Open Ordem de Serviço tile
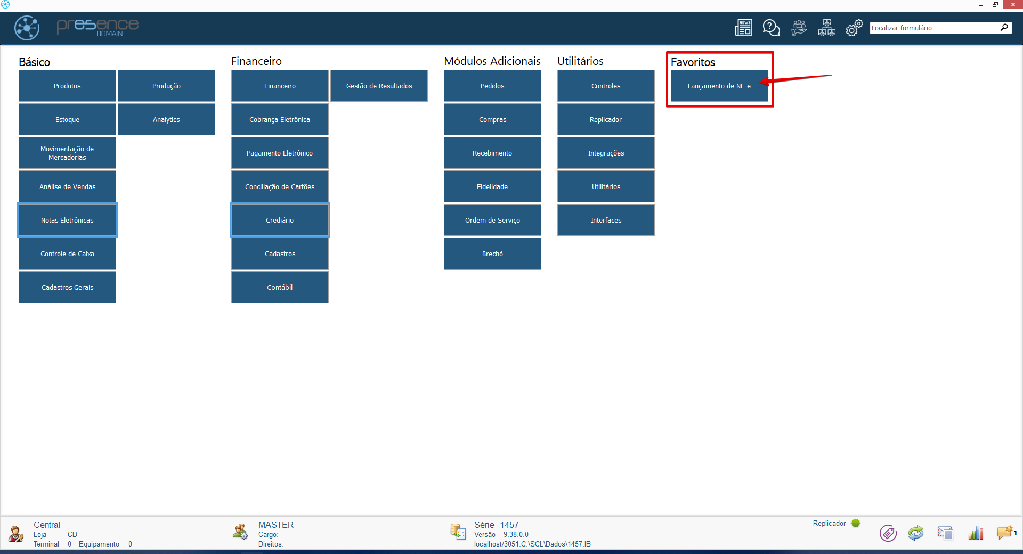Viewport: 1023px width, 554px height. (492, 220)
